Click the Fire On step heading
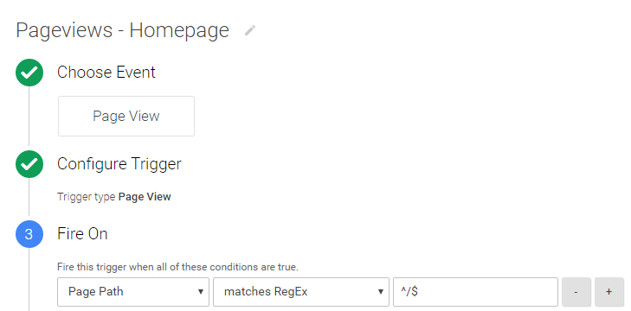The height and width of the screenshot is (311, 631). coord(82,234)
